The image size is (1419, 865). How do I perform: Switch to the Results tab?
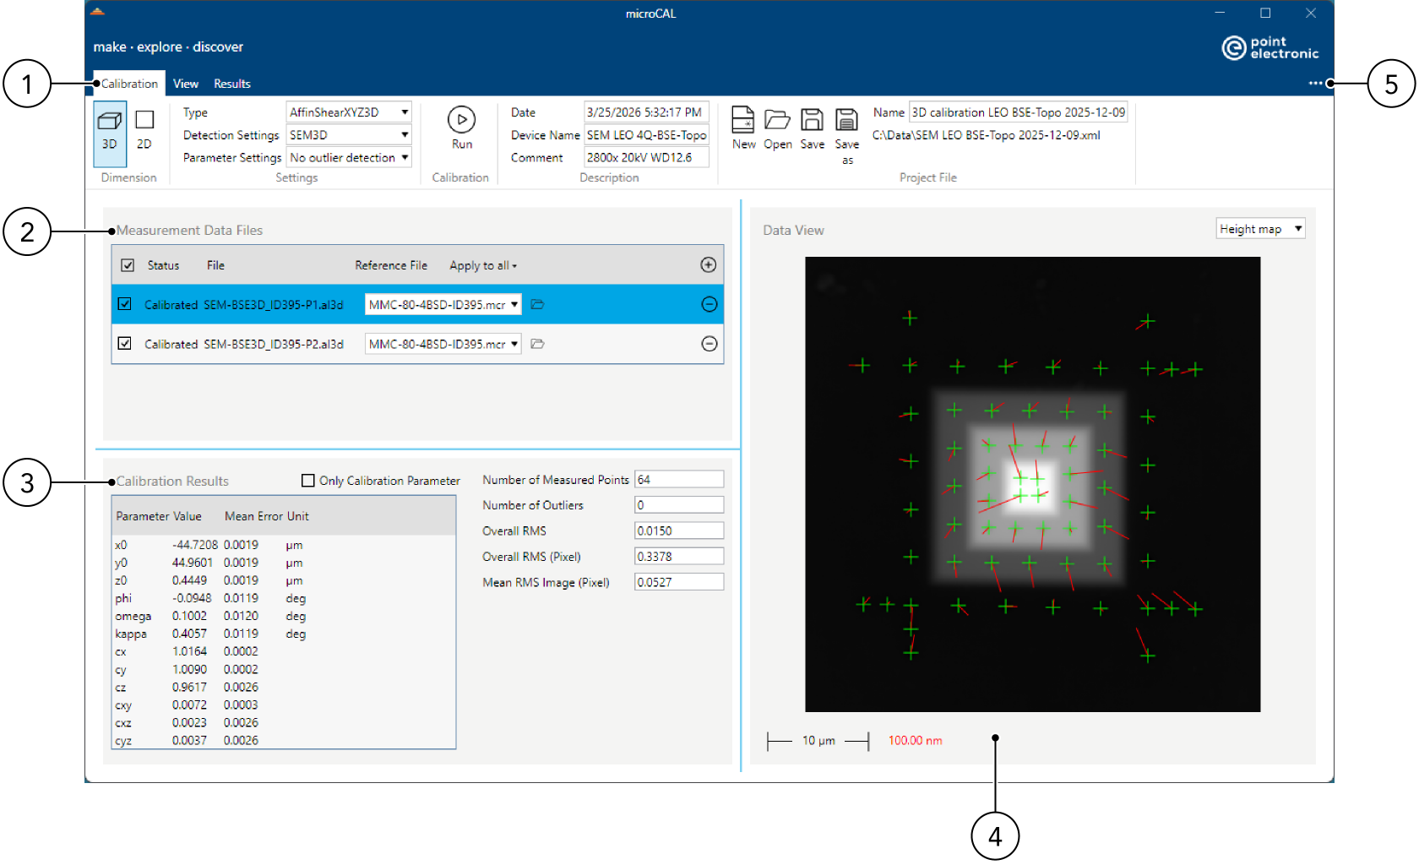(x=232, y=84)
